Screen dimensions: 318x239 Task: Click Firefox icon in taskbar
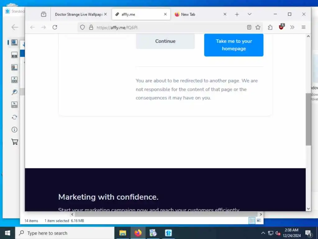[138, 233]
